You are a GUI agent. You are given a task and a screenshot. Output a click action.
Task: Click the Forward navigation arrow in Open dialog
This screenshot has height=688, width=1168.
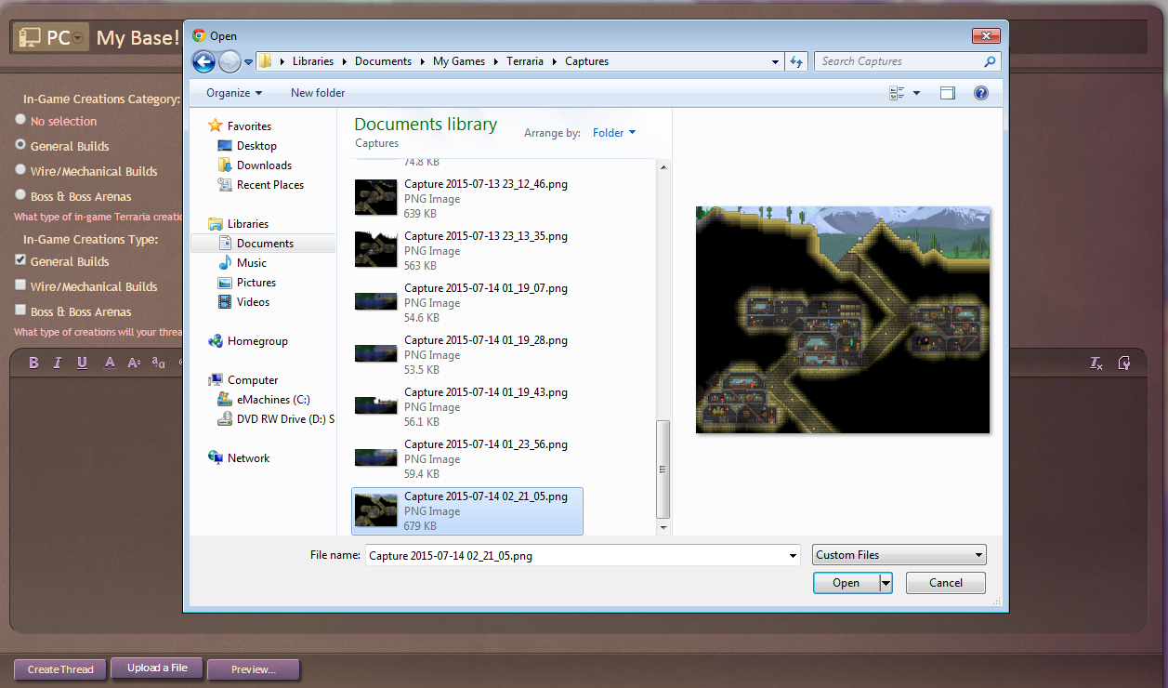[230, 61]
